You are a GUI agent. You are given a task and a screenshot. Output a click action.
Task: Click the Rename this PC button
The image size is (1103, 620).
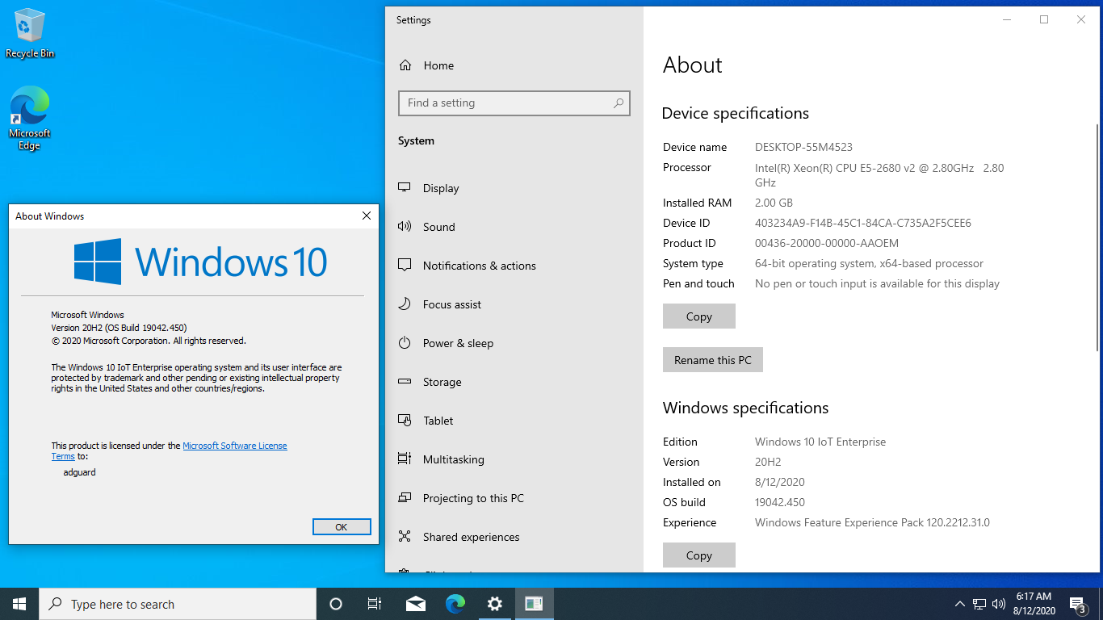click(713, 360)
